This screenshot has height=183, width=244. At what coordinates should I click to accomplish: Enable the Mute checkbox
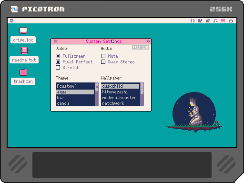point(103,56)
